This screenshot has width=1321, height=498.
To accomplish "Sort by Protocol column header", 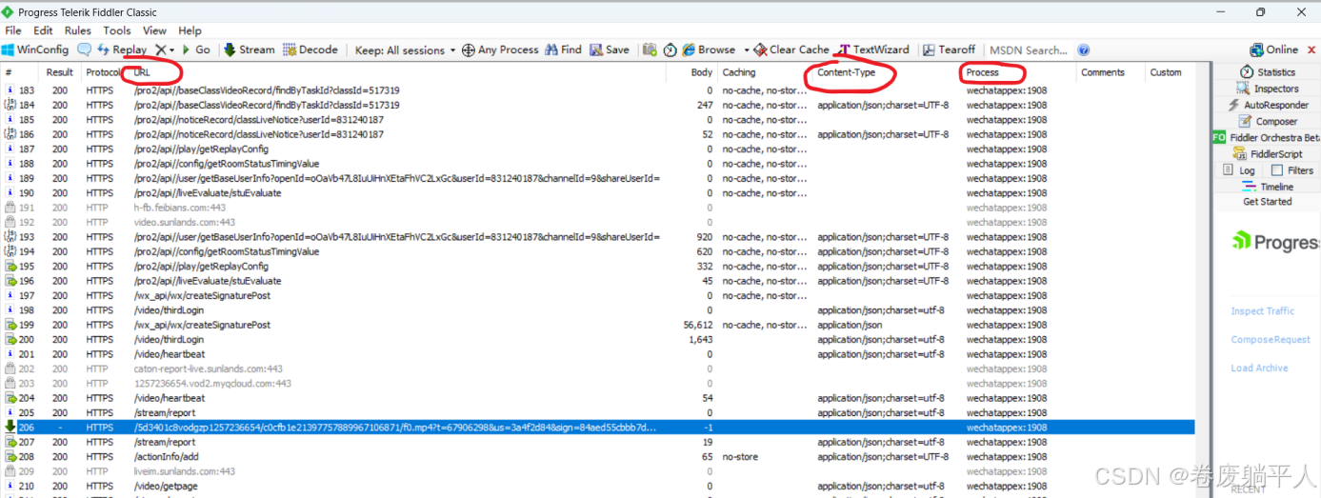I will tap(103, 72).
